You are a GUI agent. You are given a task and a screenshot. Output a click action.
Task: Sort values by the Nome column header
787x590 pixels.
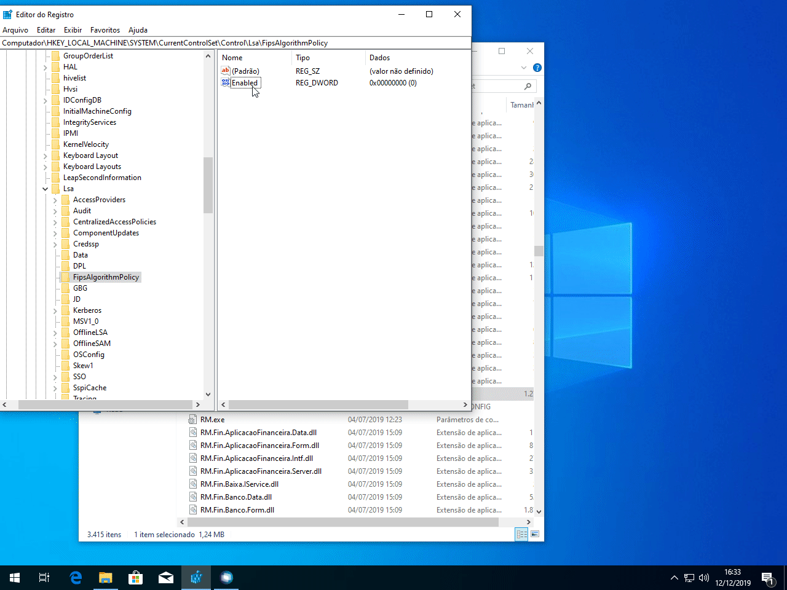255,57
